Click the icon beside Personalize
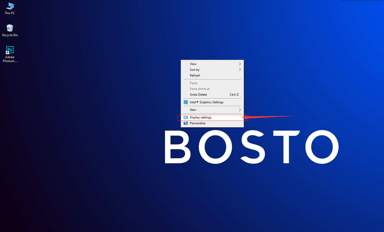384x232 pixels. click(186, 123)
